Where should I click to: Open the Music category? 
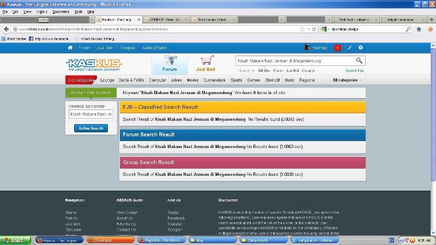289,80
